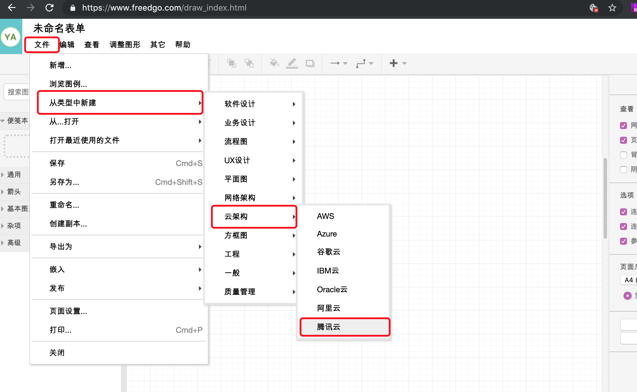
Task: Expand the 流程图 submenu
Action: click(255, 141)
